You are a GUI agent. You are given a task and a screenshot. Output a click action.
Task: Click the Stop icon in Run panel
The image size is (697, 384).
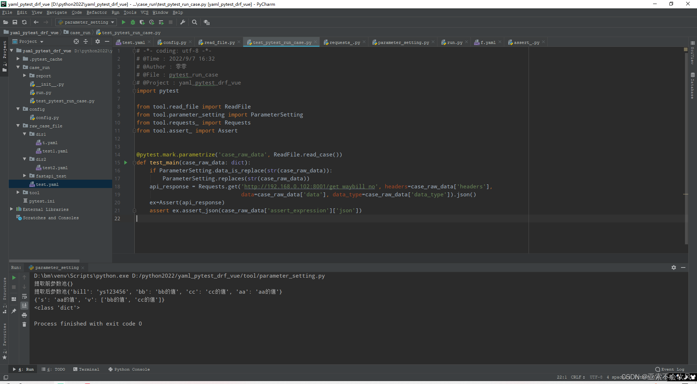coord(14,287)
